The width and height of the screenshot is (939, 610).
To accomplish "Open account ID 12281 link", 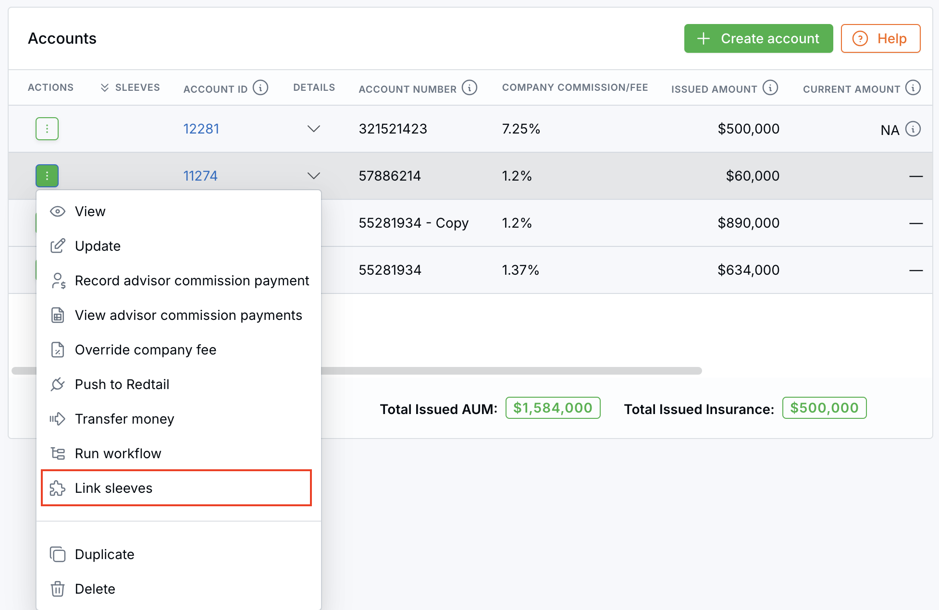I will pos(201,129).
